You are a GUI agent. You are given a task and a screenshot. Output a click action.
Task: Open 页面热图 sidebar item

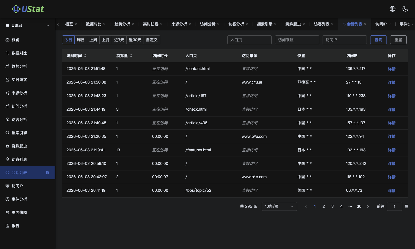pyautogui.click(x=28, y=212)
